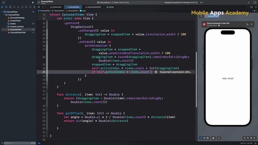
Task: Expand the Preview Content folder
Action: 6,27
